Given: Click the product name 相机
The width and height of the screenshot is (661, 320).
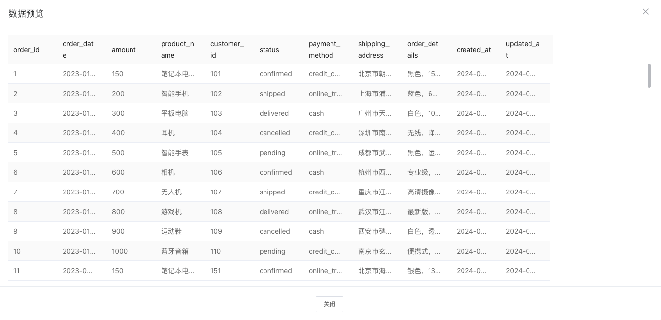Looking at the screenshot, I should pyautogui.click(x=168, y=172).
